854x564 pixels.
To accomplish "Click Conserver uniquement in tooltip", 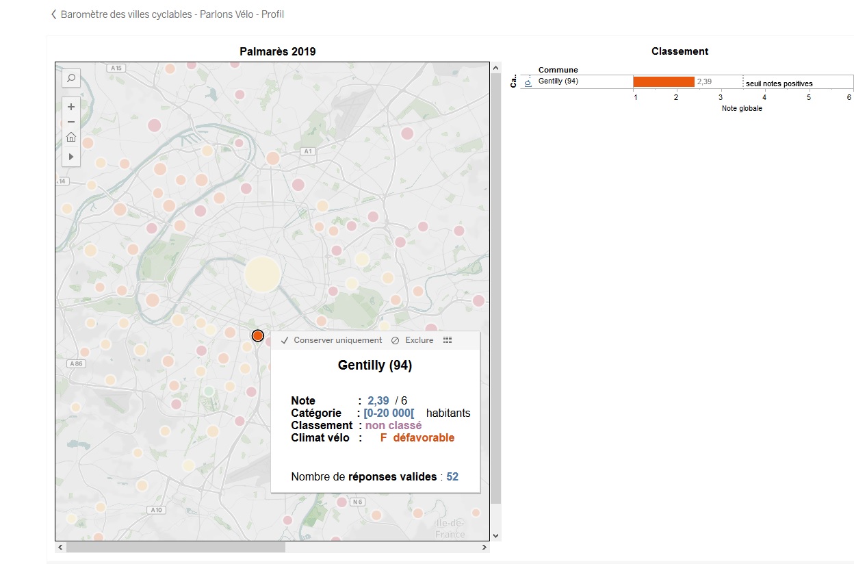I will point(331,340).
